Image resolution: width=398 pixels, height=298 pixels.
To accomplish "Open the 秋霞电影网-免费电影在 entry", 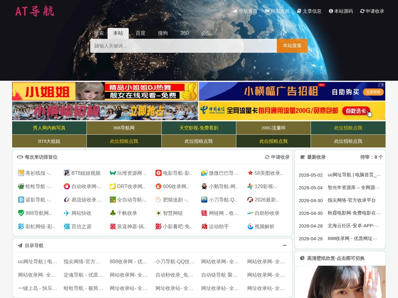I will pos(354,213).
